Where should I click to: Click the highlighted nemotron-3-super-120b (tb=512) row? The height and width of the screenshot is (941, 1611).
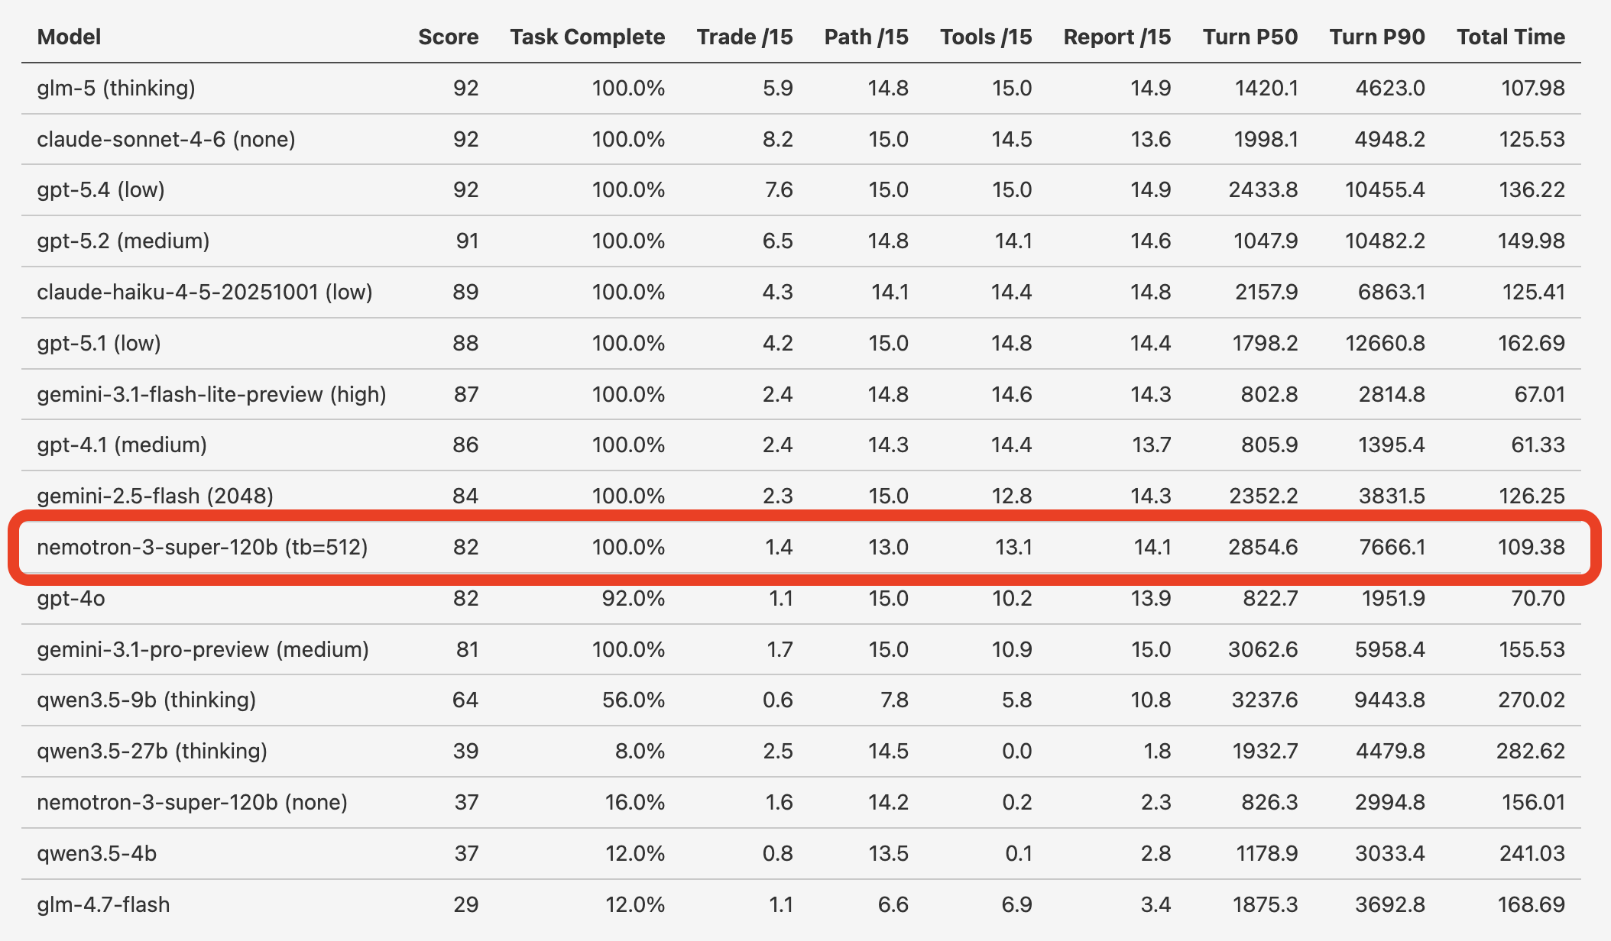click(x=203, y=547)
